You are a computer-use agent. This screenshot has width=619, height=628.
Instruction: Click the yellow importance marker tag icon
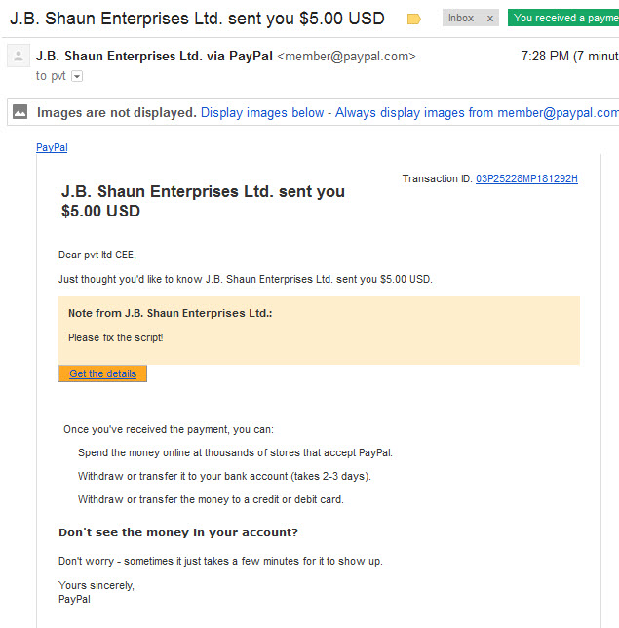413,19
